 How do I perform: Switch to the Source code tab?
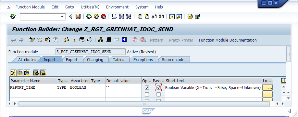coord(173,59)
